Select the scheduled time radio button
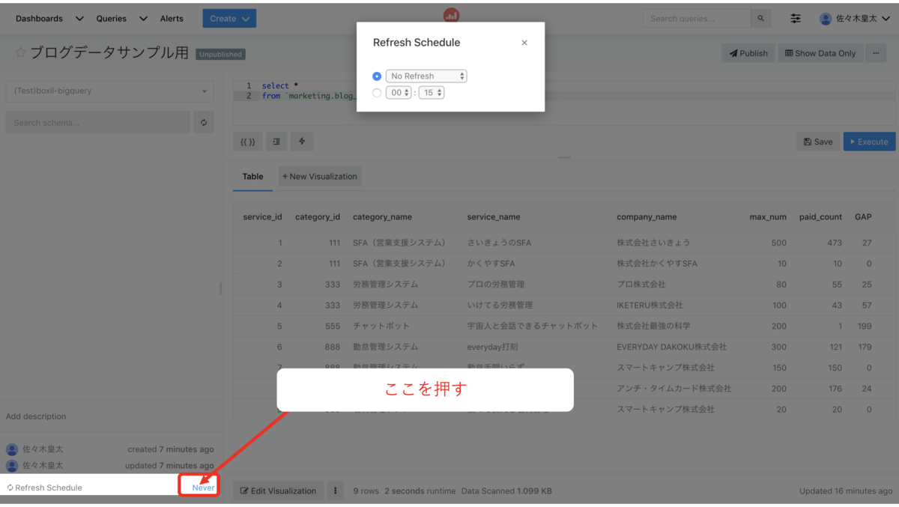The height and width of the screenshot is (507, 899). 377,92
